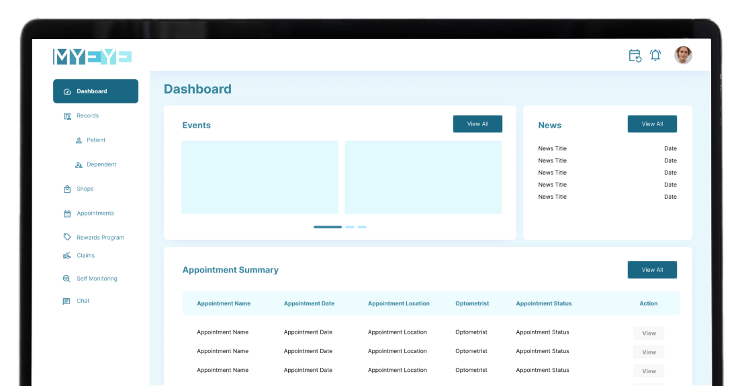This screenshot has height=386, width=742.
Task: Open the Dependent records sub-item
Action: pos(101,164)
